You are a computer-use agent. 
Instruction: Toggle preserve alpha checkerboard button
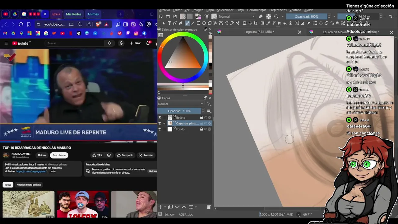click(x=268, y=16)
